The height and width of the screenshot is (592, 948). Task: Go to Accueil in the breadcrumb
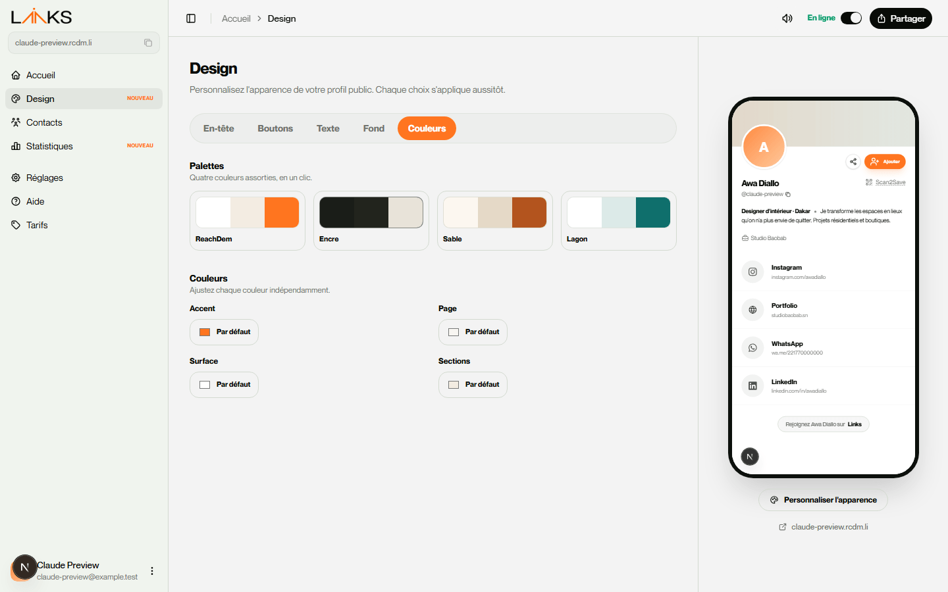click(x=236, y=18)
